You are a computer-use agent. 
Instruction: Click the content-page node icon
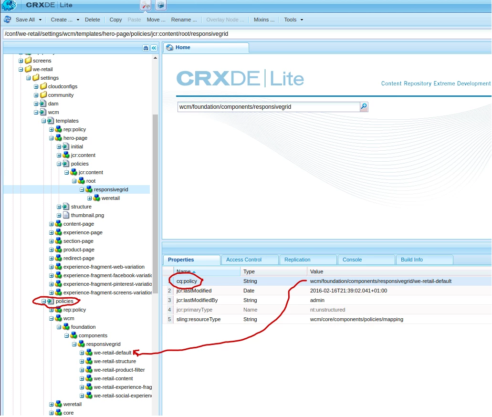click(58, 224)
